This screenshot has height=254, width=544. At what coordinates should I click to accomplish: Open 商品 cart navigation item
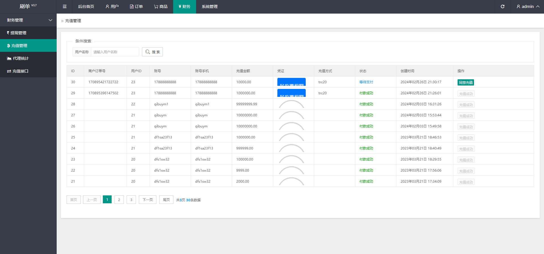point(161,7)
